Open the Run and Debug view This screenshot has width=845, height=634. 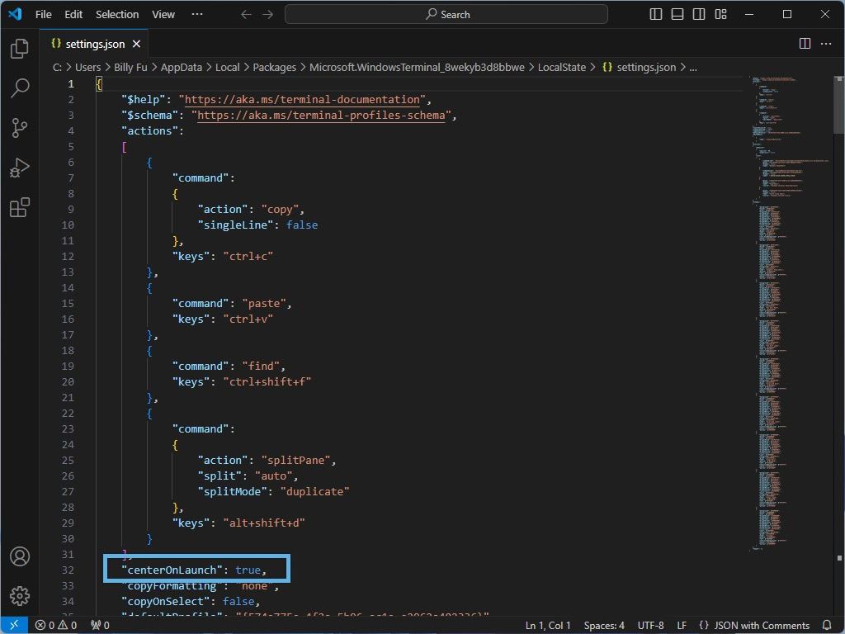click(18, 168)
